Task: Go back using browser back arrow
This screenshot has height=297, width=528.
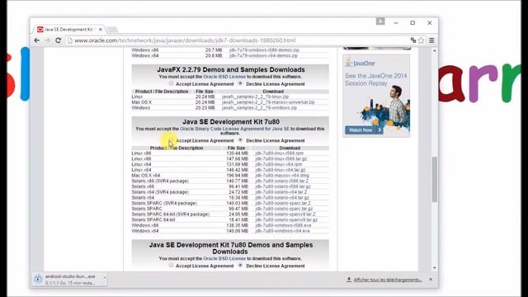Action: click(36, 40)
